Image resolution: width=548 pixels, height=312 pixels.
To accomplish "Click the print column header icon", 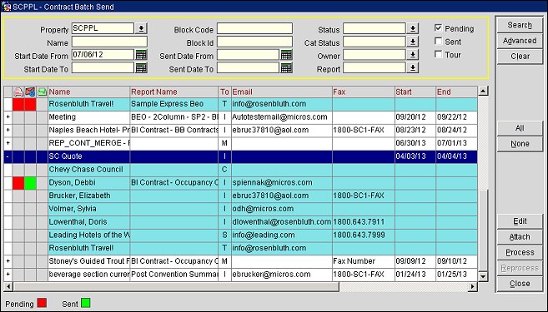I will [x=18, y=92].
